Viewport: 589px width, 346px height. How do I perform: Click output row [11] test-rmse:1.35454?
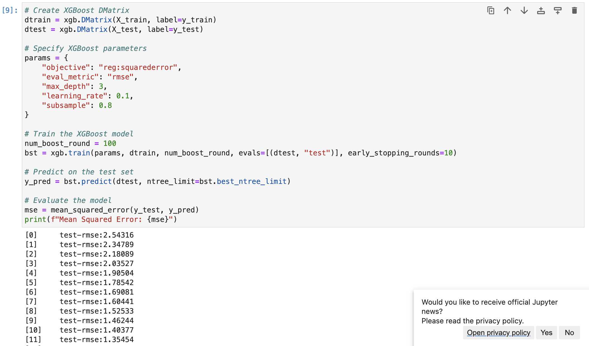tap(80, 340)
